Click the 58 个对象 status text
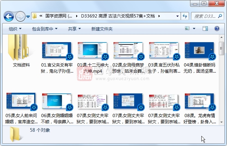227x146 pixels. (x=40, y=130)
